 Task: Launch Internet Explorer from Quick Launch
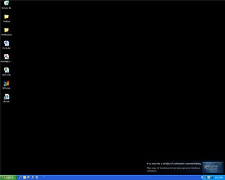pos(21,178)
